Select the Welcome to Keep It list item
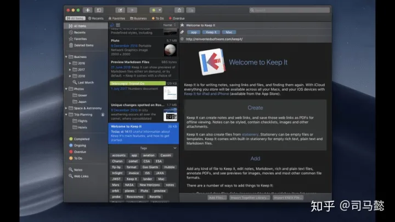 pyautogui.click(x=144, y=133)
